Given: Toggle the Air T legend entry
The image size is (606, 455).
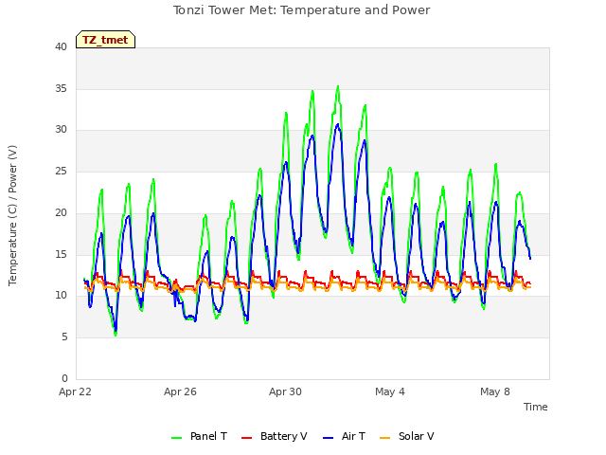Looking at the screenshot, I should coord(344,436).
